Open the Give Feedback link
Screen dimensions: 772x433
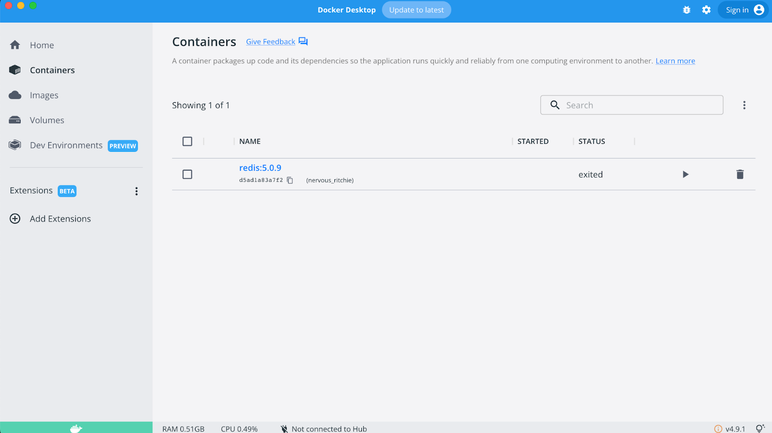tap(271, 42)
